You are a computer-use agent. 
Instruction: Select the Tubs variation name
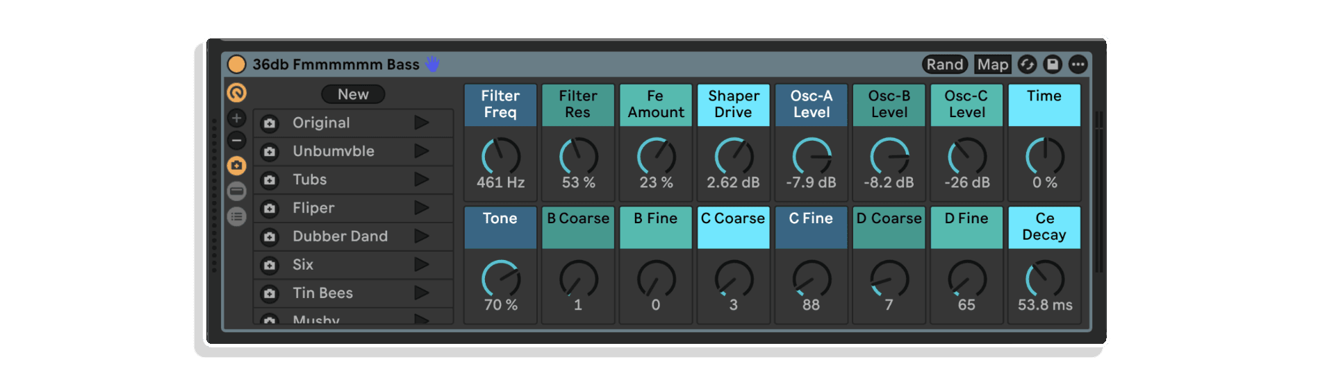310,180
